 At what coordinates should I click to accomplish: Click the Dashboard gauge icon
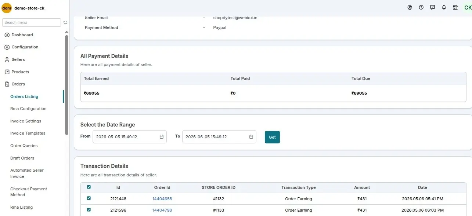[x=7, y=35]
